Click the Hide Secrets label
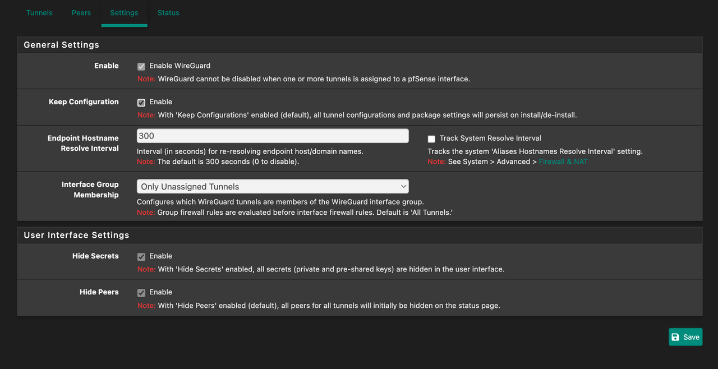Image resolution: width=718 pixels, height=369 pixels. [95, 256]
